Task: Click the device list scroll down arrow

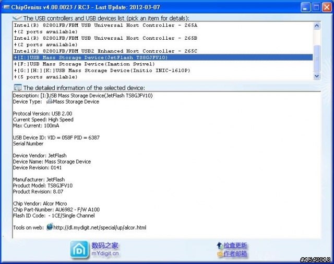Action: (317, 76)
